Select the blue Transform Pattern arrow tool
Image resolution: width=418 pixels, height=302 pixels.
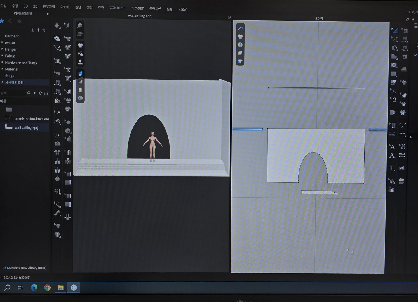tap(394, 30)
